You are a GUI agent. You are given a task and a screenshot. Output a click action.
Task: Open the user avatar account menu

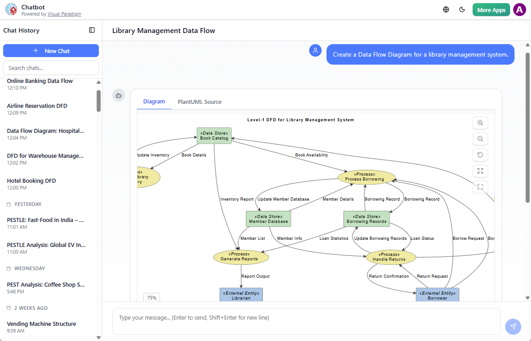[519, 10]
